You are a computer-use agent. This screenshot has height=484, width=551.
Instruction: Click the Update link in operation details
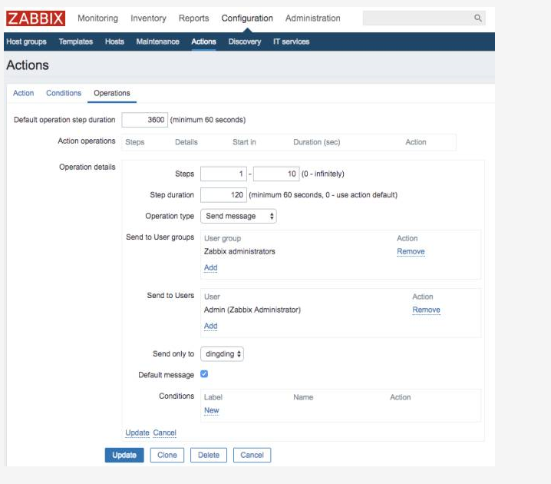click(x=137, y=433)
